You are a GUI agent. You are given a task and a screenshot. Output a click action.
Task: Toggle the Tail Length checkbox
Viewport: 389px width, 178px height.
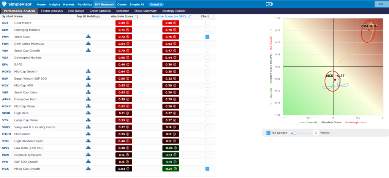pyautogui.click(x=268, y=133)
